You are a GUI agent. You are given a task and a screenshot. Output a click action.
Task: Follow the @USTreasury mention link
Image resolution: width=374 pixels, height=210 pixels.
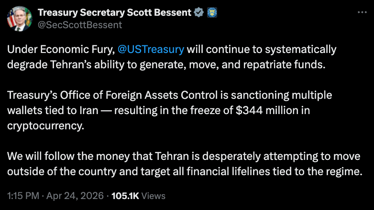click(x=150, y=50)
